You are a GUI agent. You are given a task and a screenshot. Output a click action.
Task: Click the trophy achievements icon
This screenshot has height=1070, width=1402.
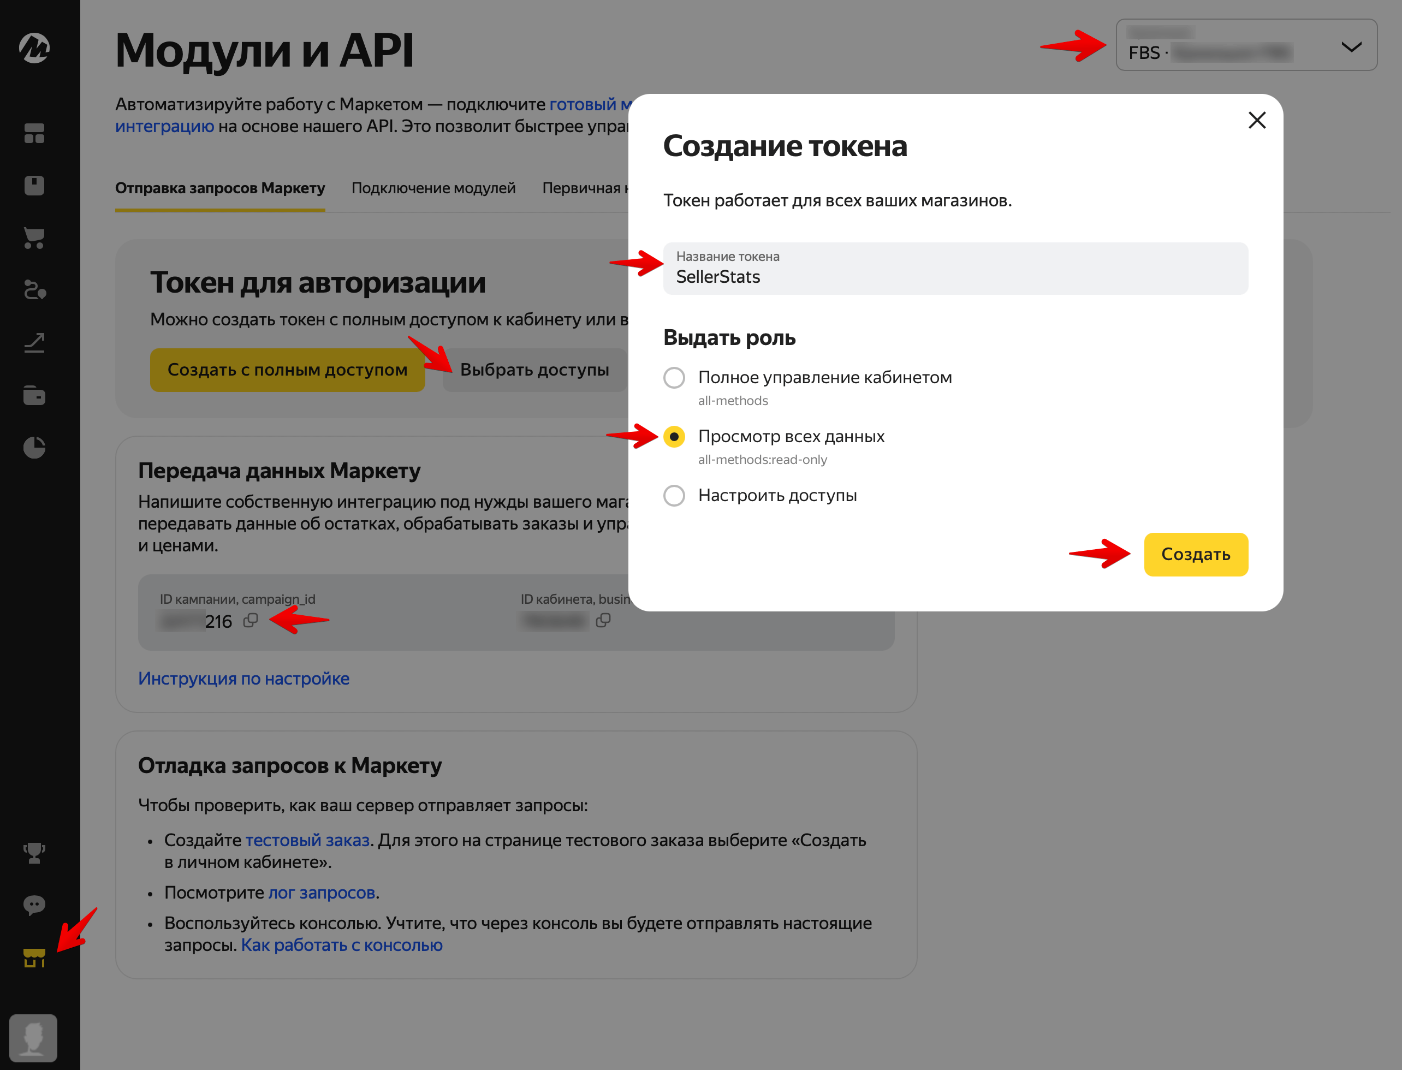(x=35, y=853)
